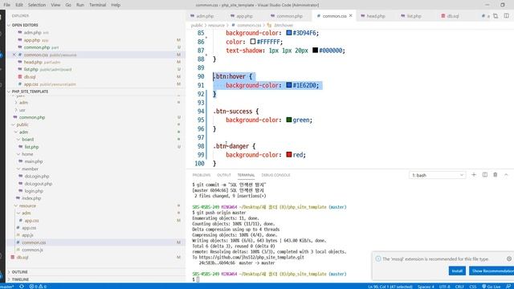
Task: Open the bash terminal selector dropdown
Action: [x=437, y=175]
